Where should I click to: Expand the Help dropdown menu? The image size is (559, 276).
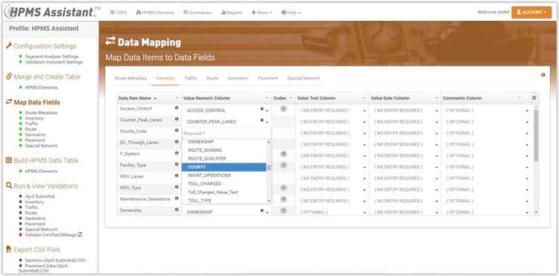click(291, 13)
